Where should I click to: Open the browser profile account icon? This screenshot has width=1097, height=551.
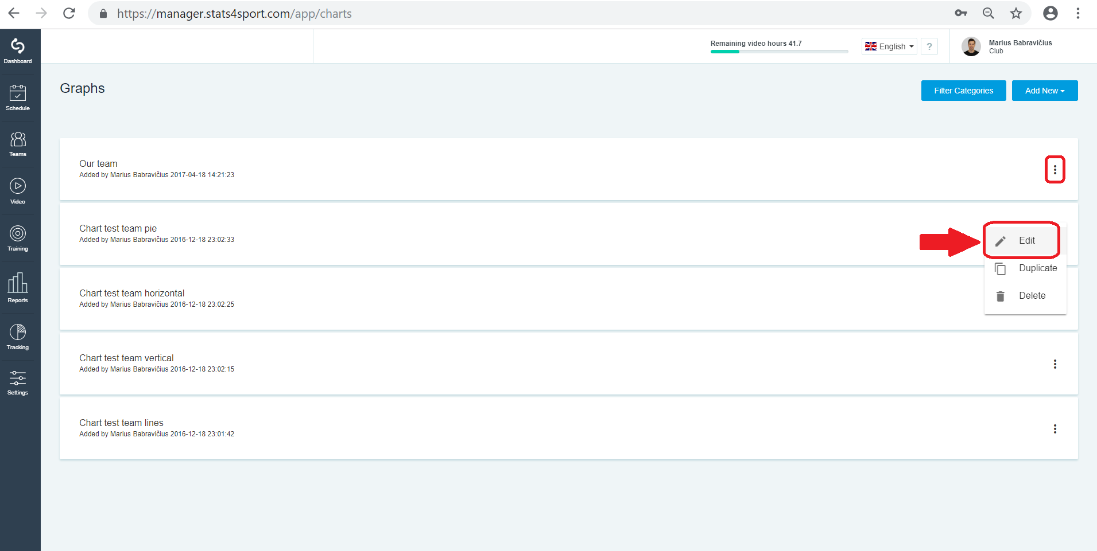[1051, 13]
